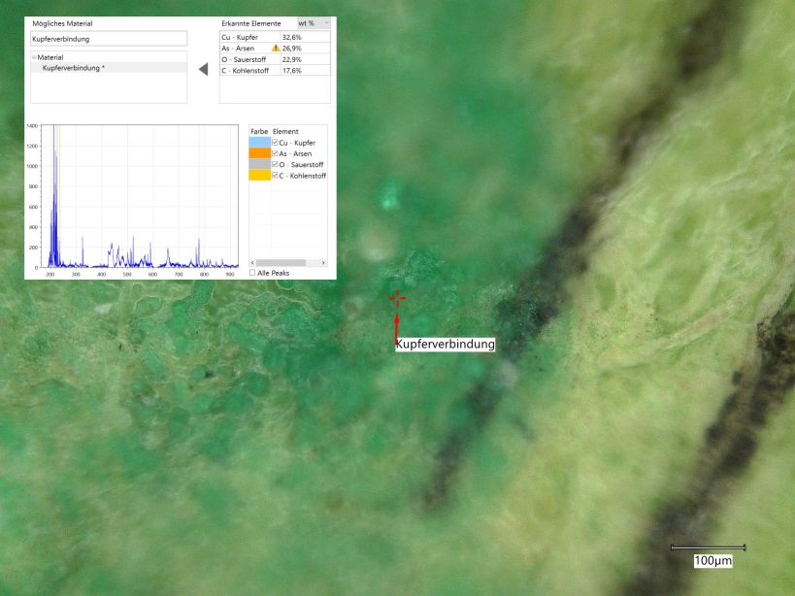Click the left-pointing triangle arrow button
The image size is (795, 596).
click(203, 69)
